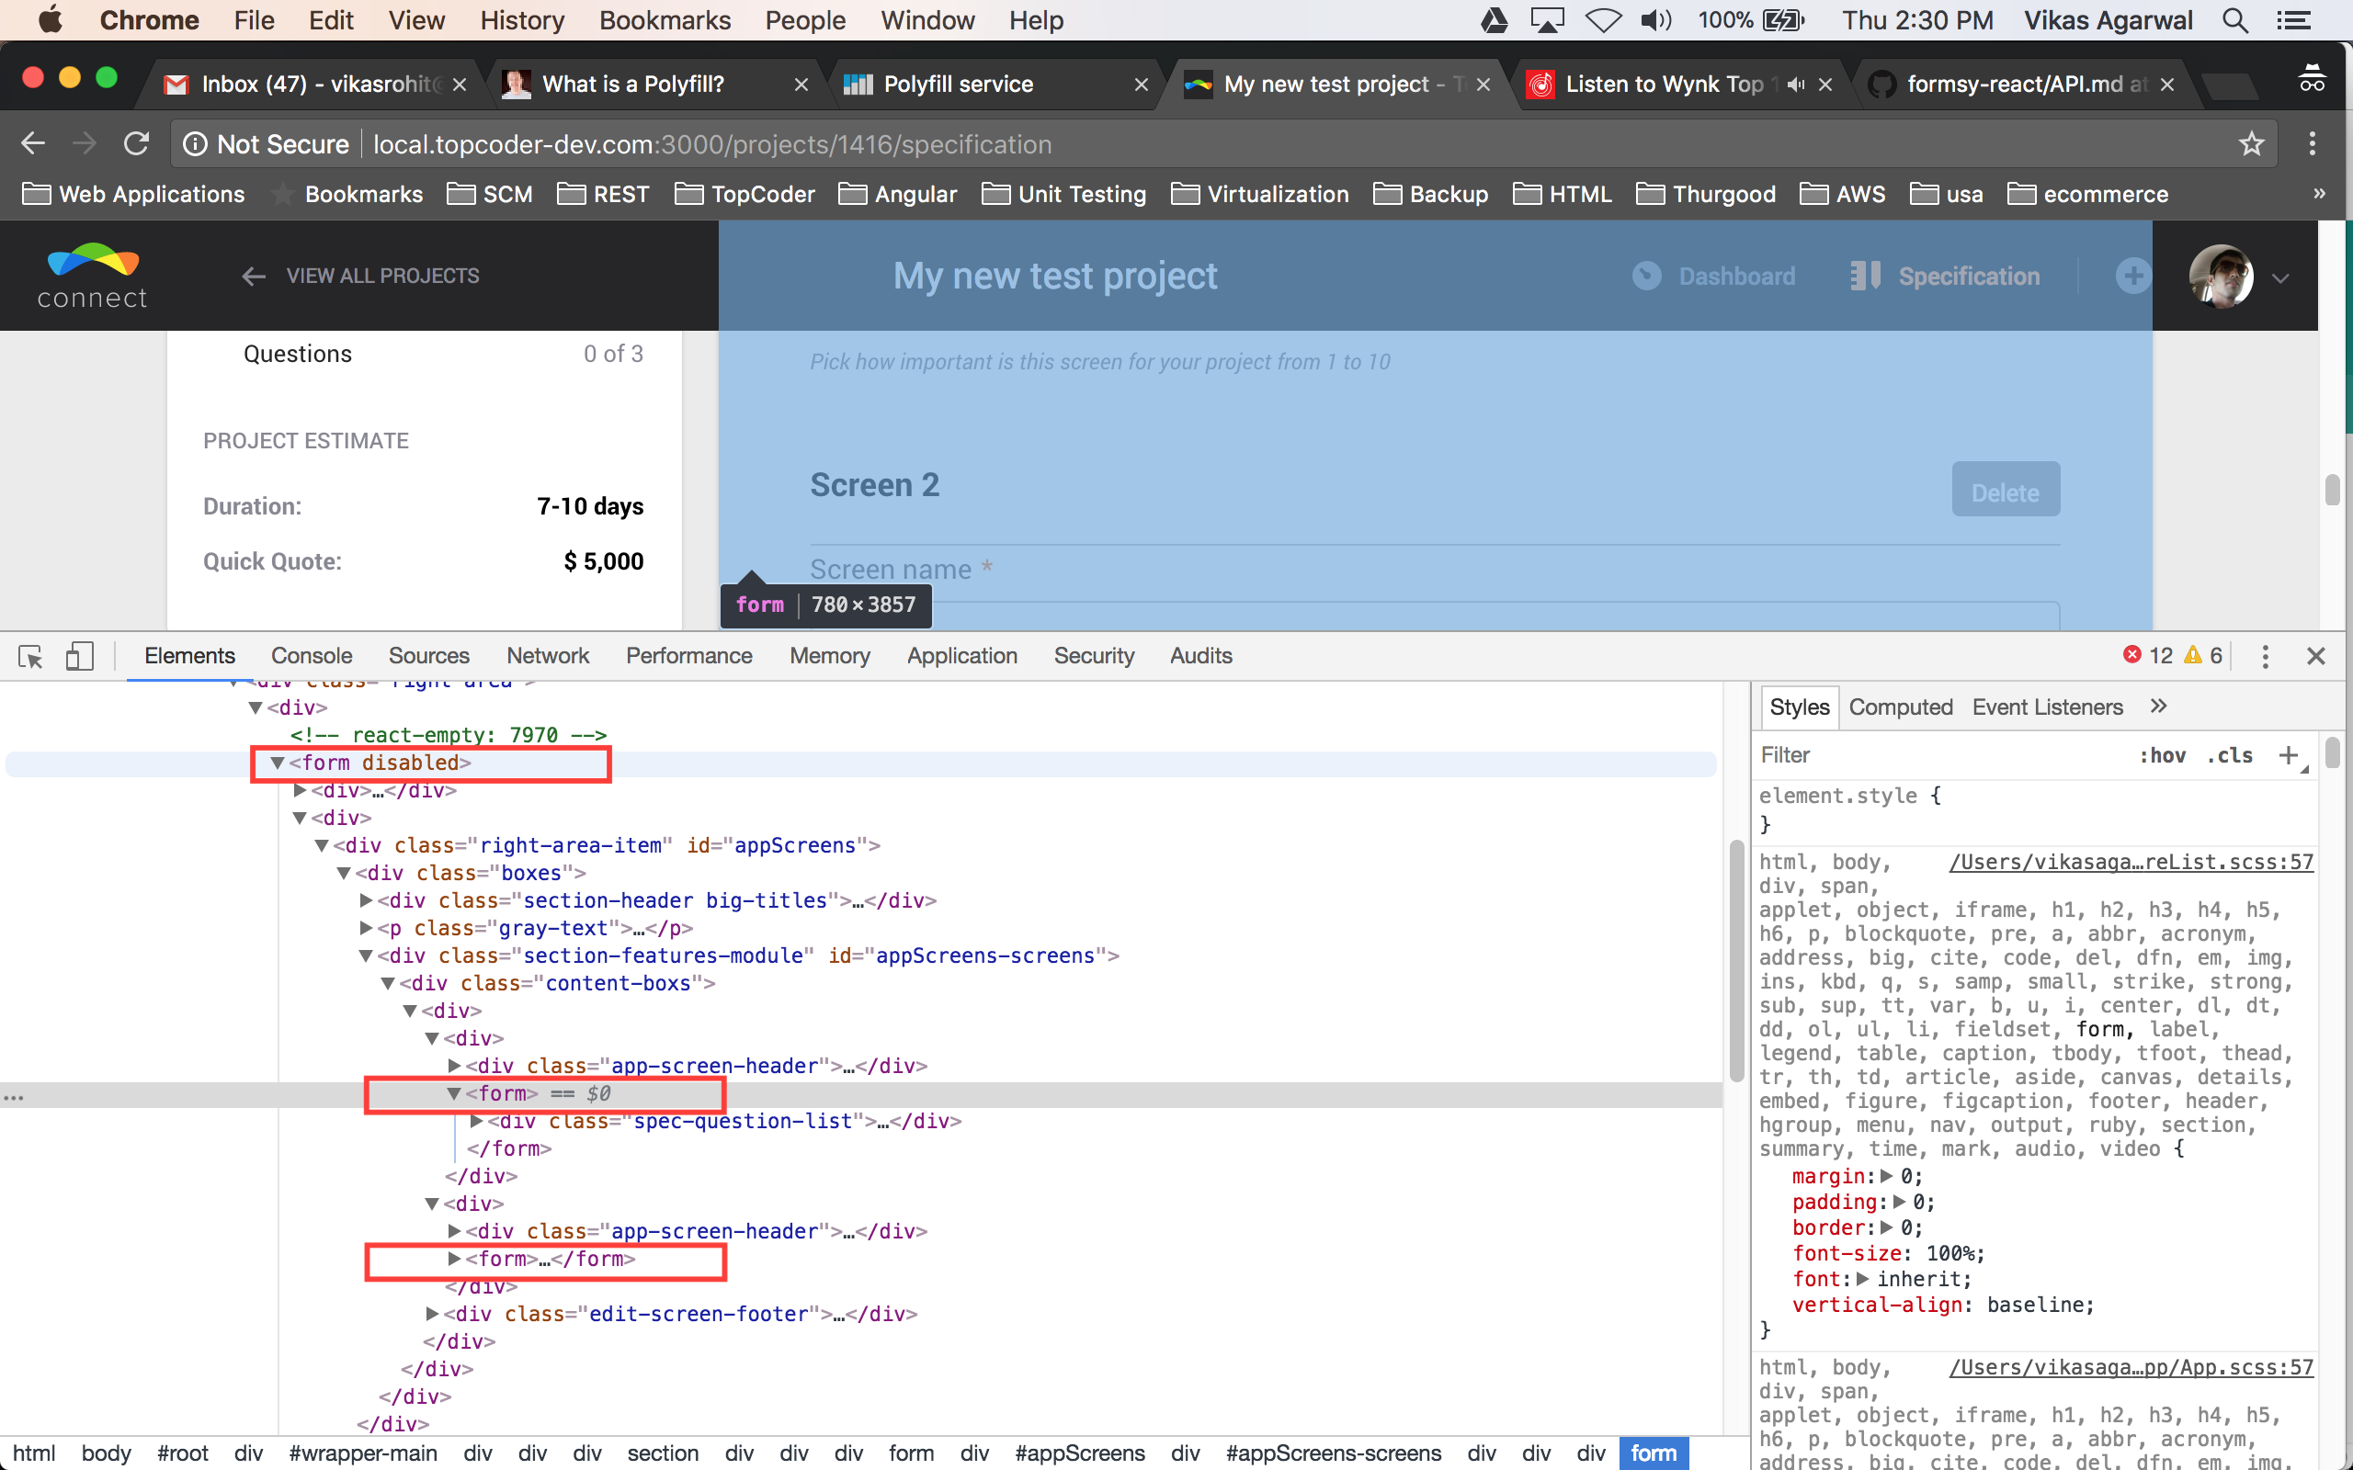Open the Spotlight search icon
Screen dimensions: 2353x1470
pos(2235,20)
